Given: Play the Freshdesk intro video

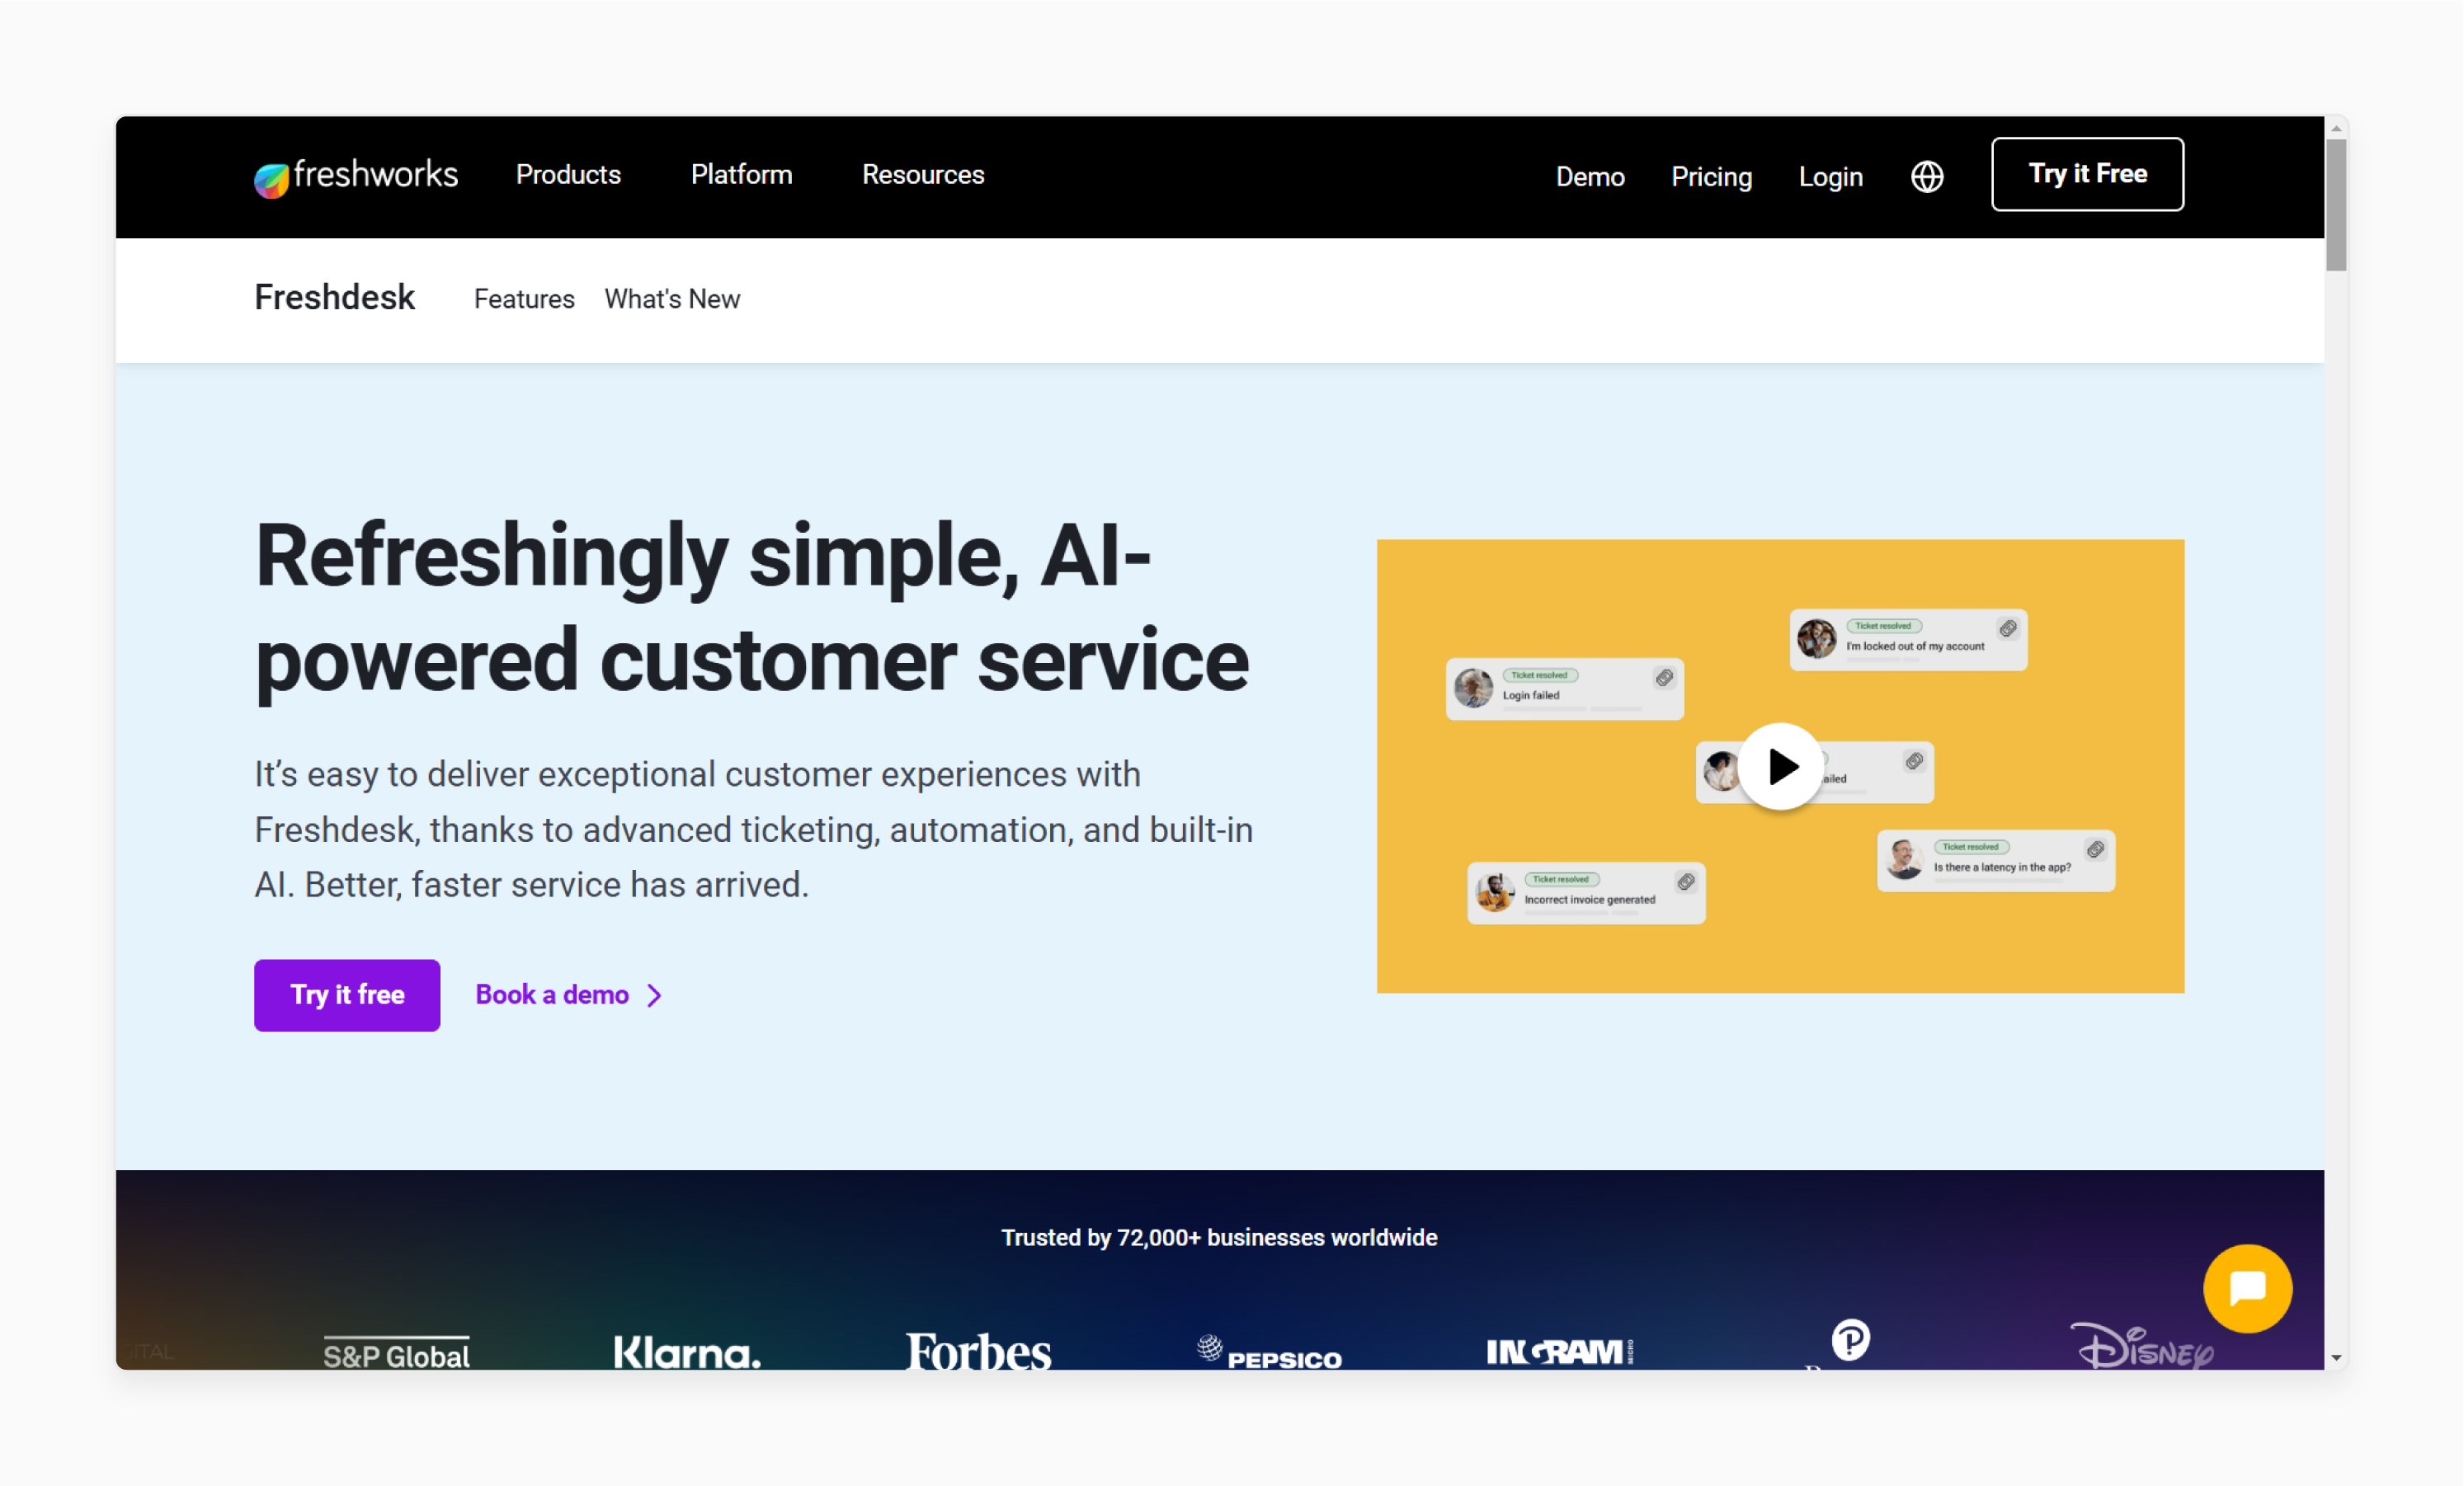Looking at the screenshot, I should click(1780, 766).
